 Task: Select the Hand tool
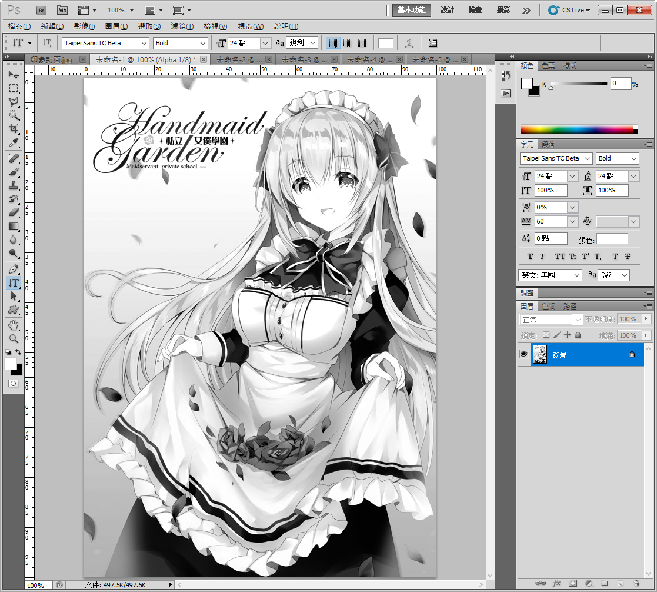click(14, 325)
